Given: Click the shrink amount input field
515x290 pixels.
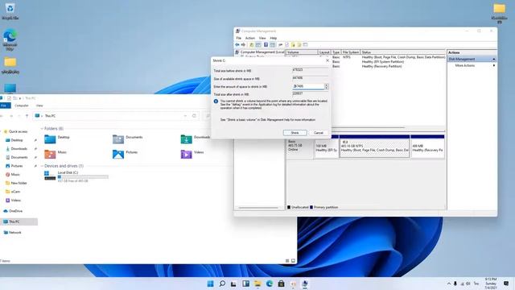Looking at the screenshot, I should click(308, 86).
